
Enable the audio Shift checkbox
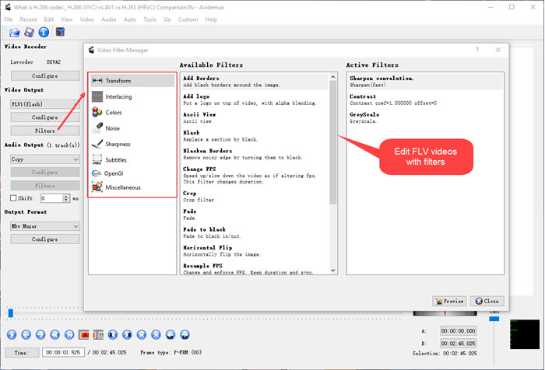pyautogui.click(x=13, y=198)
